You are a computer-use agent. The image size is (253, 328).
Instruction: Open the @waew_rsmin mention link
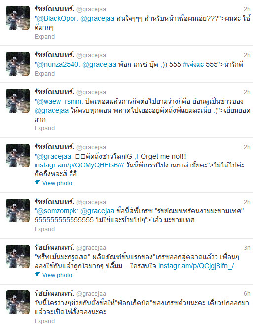(59, 101)
